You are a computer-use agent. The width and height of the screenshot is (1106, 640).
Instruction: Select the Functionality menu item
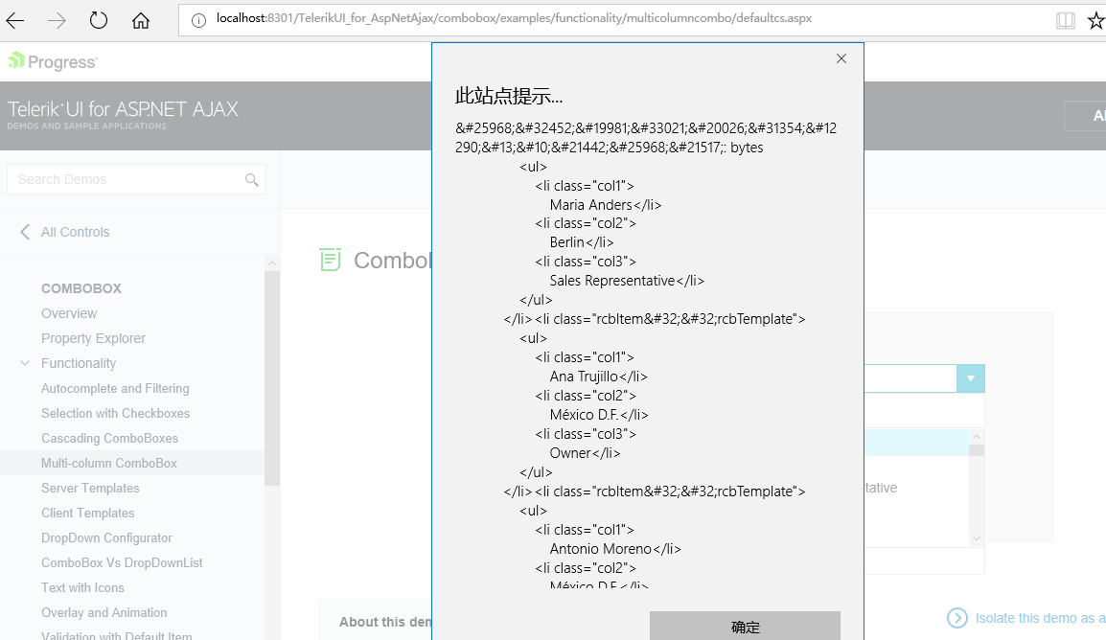(x=79, y=363)
